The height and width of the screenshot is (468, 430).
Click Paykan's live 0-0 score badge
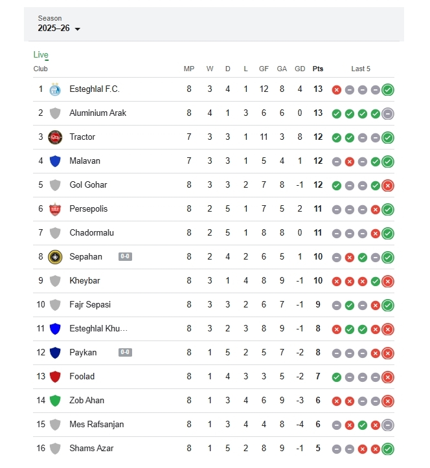click(125, 353)
